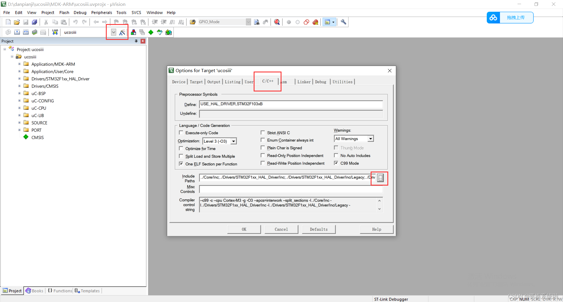Viewport: 563px width, 302px height.
Task: Enable the Optimize for Time checkbox
Action: pyautogui.click(x=181, y=149)
